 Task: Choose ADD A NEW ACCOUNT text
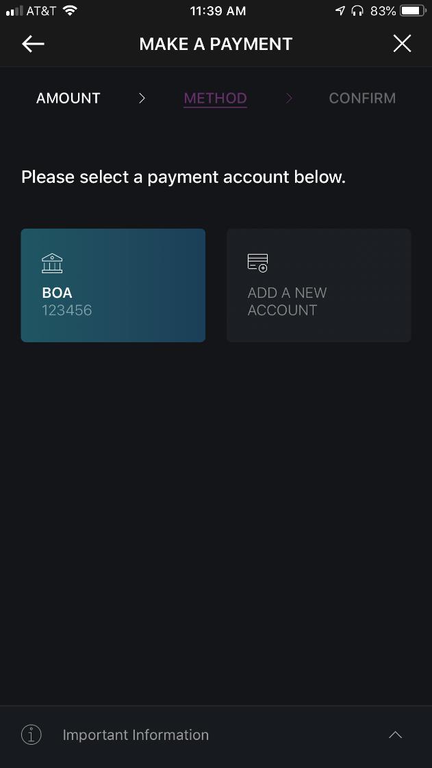pos(287,302)
